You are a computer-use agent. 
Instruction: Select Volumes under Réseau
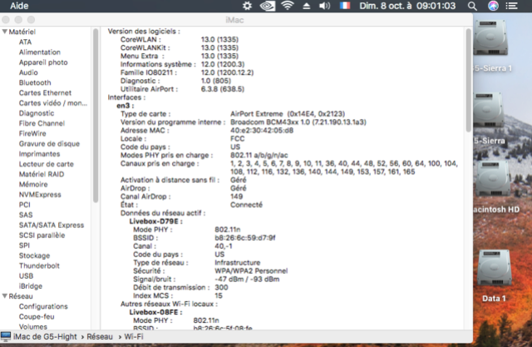tap(33, 327)
